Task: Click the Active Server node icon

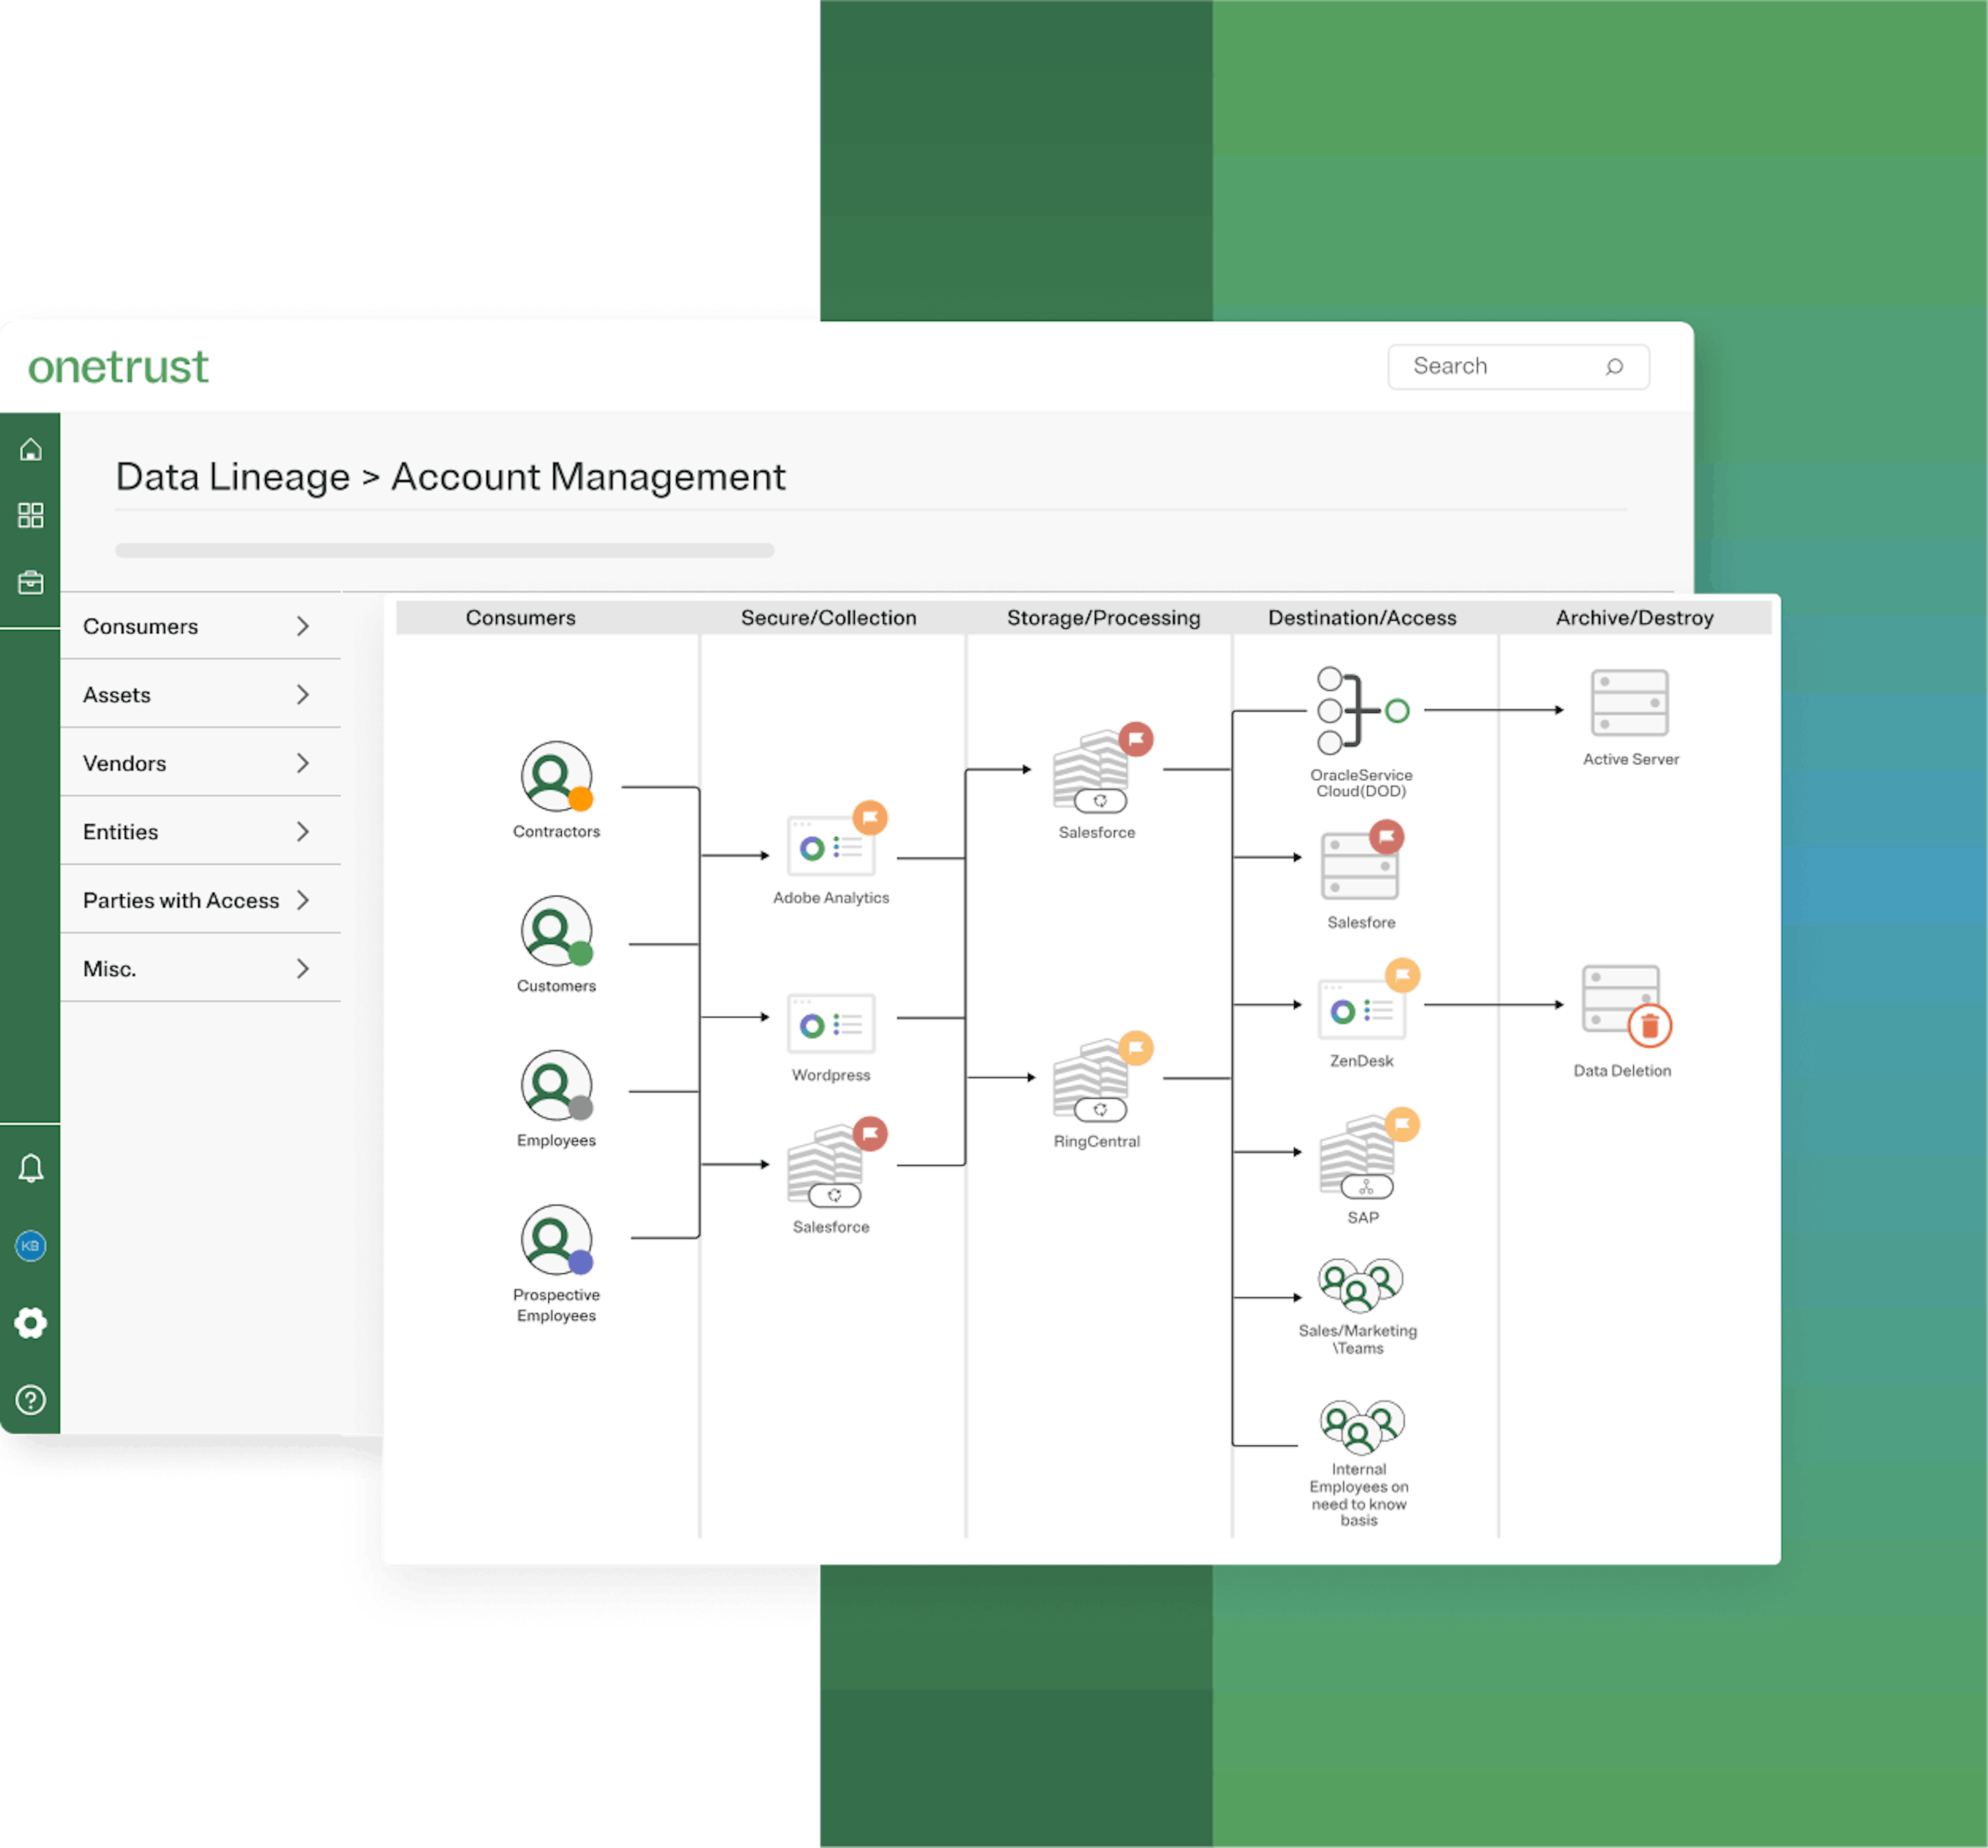Action: coord(1630,703)
